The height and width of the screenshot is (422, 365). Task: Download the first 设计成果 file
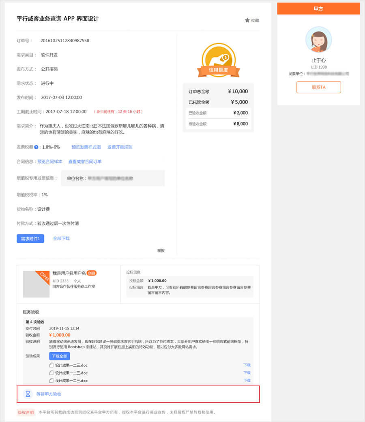(247, 365)
